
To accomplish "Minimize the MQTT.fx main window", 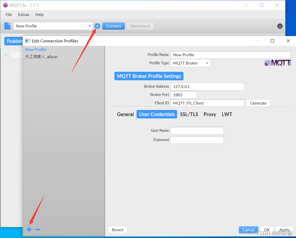I will click(x=246, y=5).
